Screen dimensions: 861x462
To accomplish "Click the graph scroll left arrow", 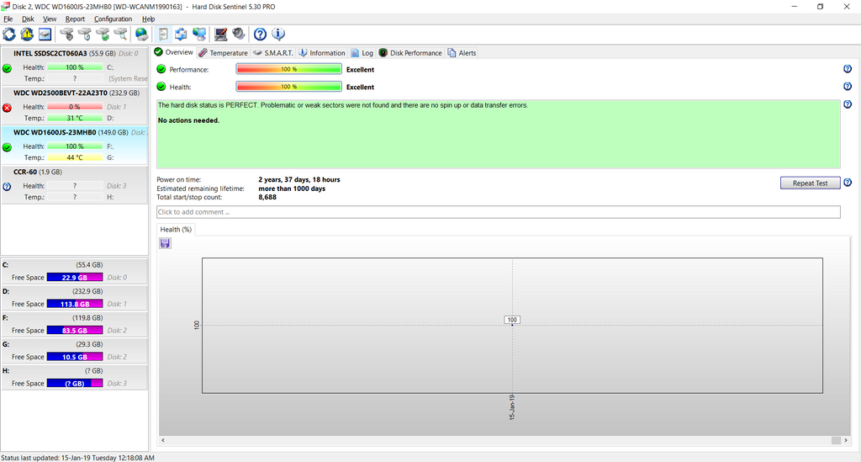I will pyautogui.click(x=163, y=440).
